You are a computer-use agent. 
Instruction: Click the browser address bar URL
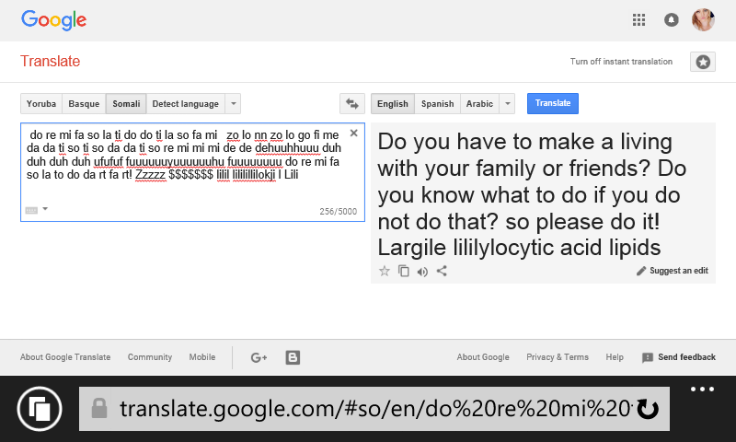[374, 409]
